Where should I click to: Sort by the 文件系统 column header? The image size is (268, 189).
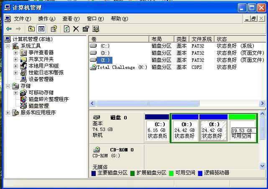202,39
